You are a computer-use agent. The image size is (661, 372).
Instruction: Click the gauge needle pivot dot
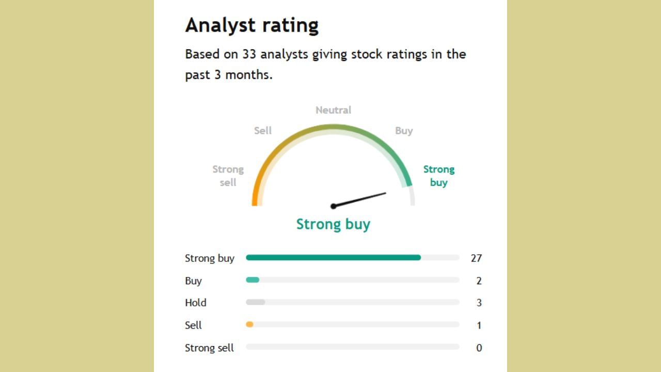[333, 206]
